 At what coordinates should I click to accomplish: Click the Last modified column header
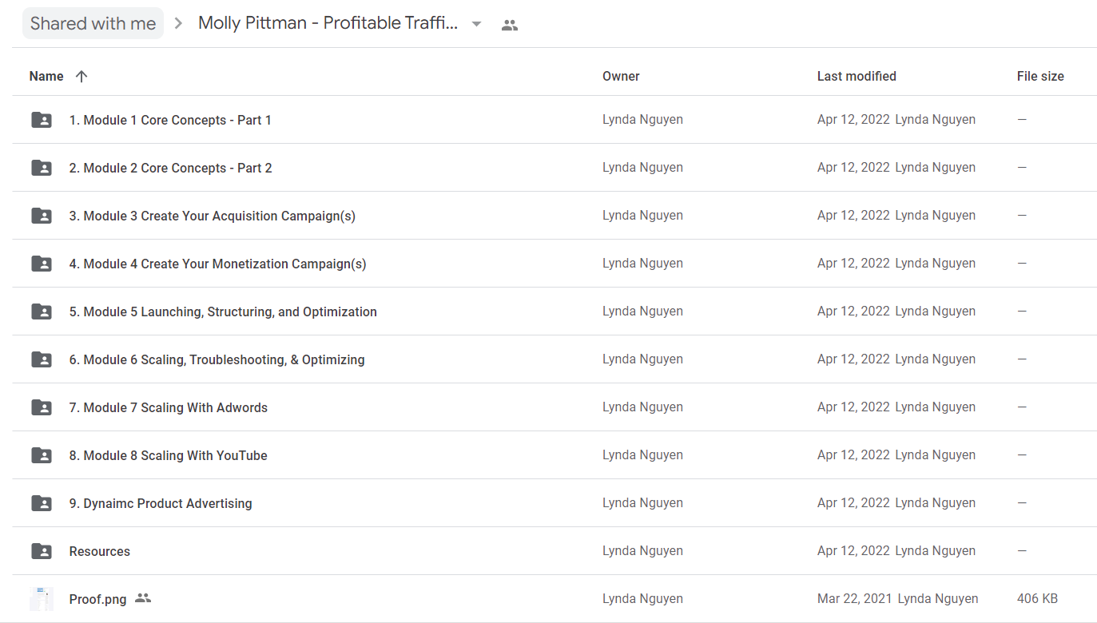pos(857,77)
